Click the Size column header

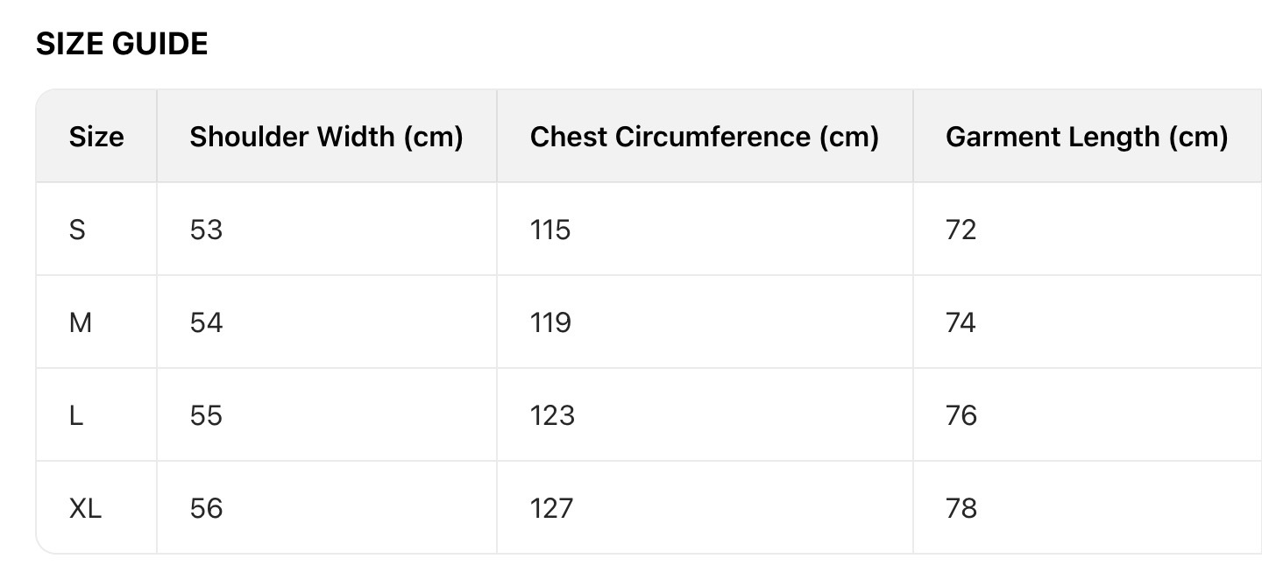(96, 137)
